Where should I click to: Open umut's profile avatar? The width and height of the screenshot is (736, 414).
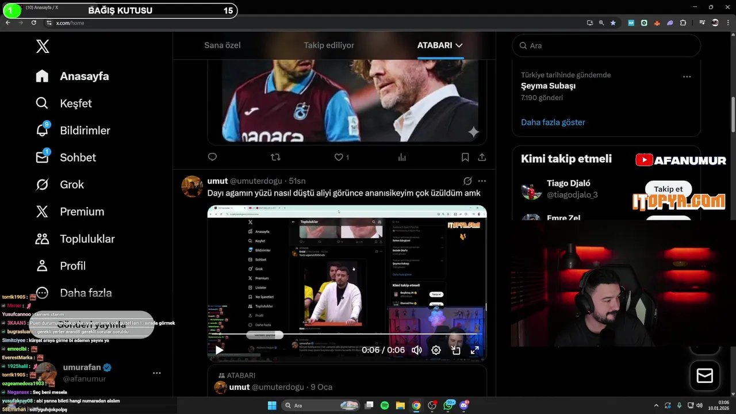(x=192, y=186)
